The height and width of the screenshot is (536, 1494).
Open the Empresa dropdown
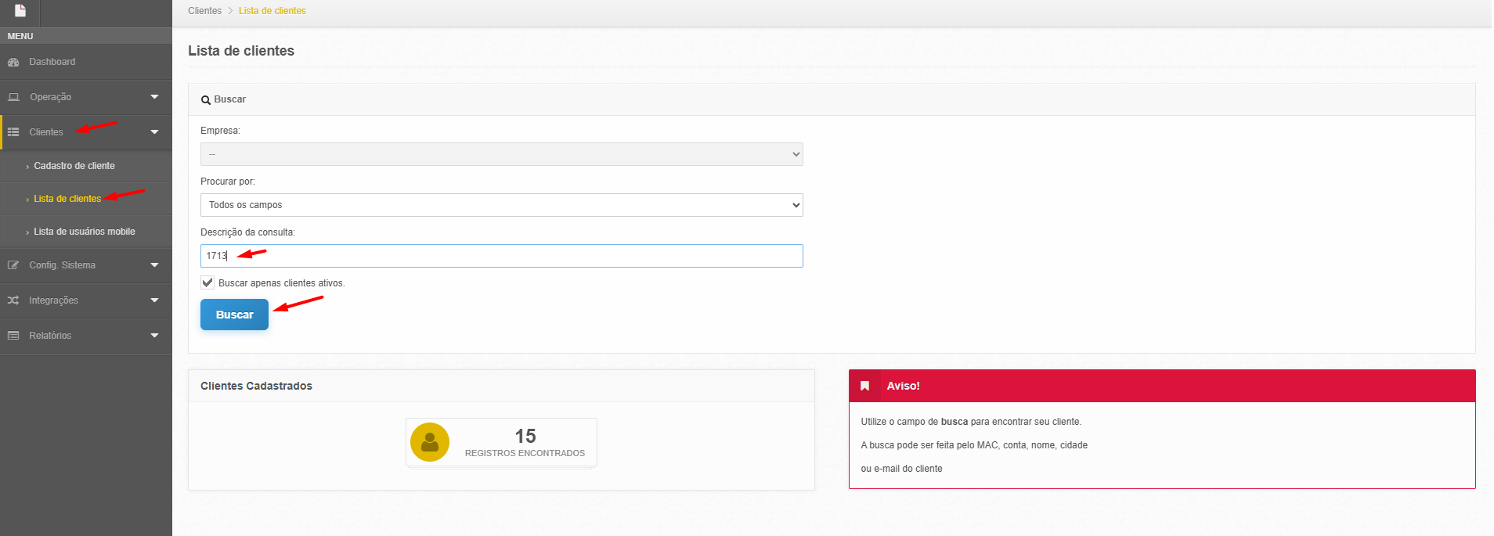(501, 154)
